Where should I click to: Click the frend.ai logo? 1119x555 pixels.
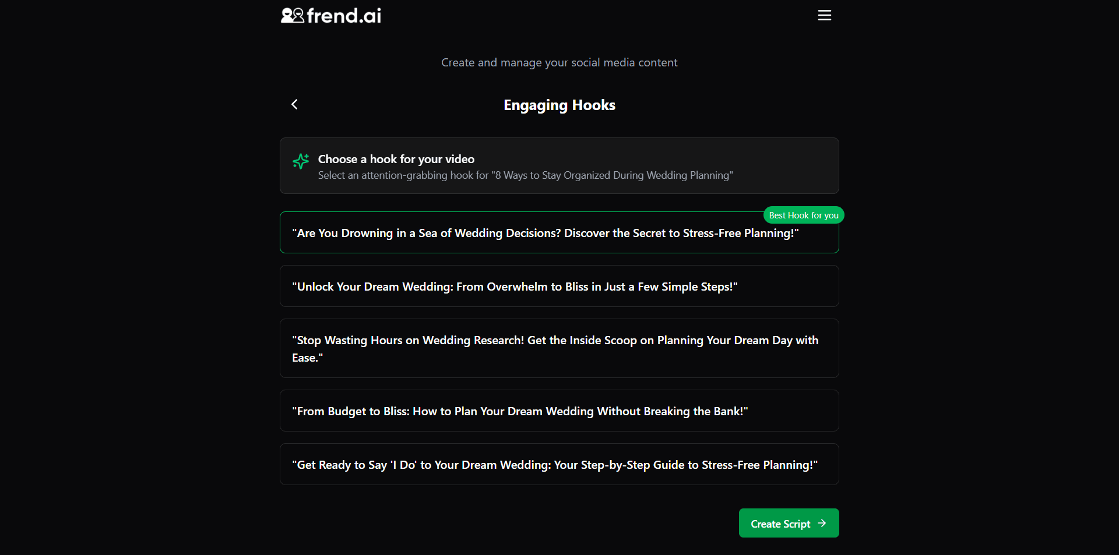pos(330,15)
